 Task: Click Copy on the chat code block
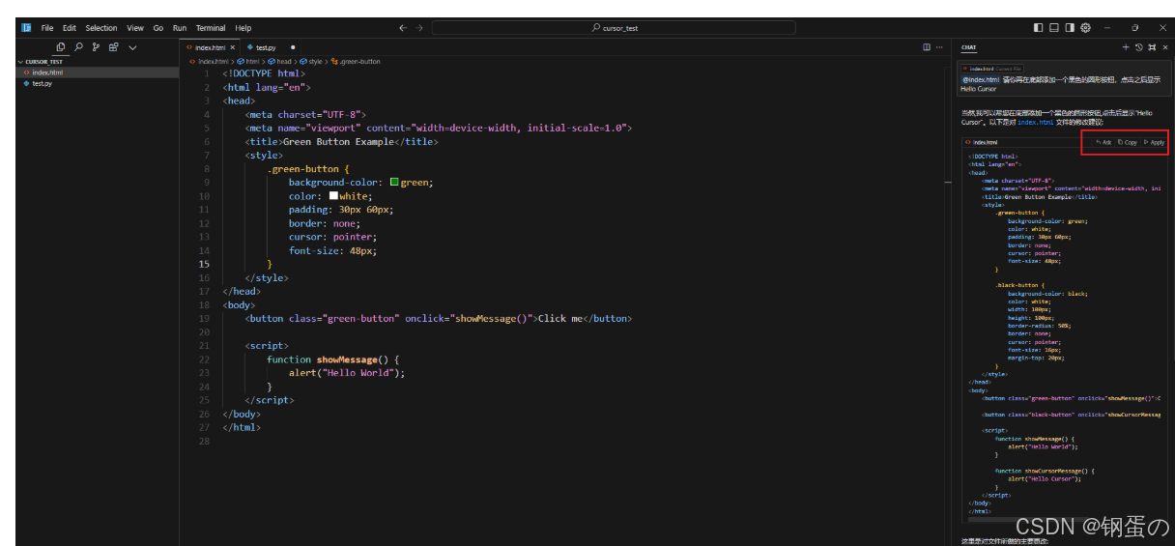(x=1127, y=142)
